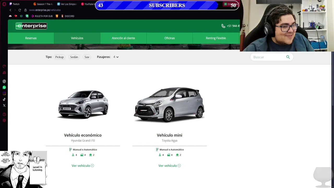This screenshot has height=188, width=334.
Task: Click the Toyota Agya image
Action: pyautogui.click(x=169, y=104)
